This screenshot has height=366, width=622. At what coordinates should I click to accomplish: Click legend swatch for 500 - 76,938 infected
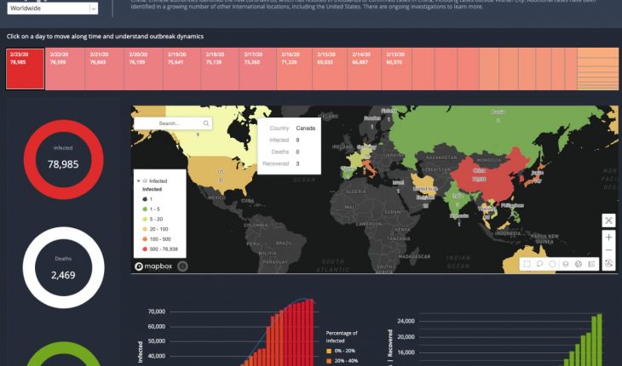[x=145, y=249]
